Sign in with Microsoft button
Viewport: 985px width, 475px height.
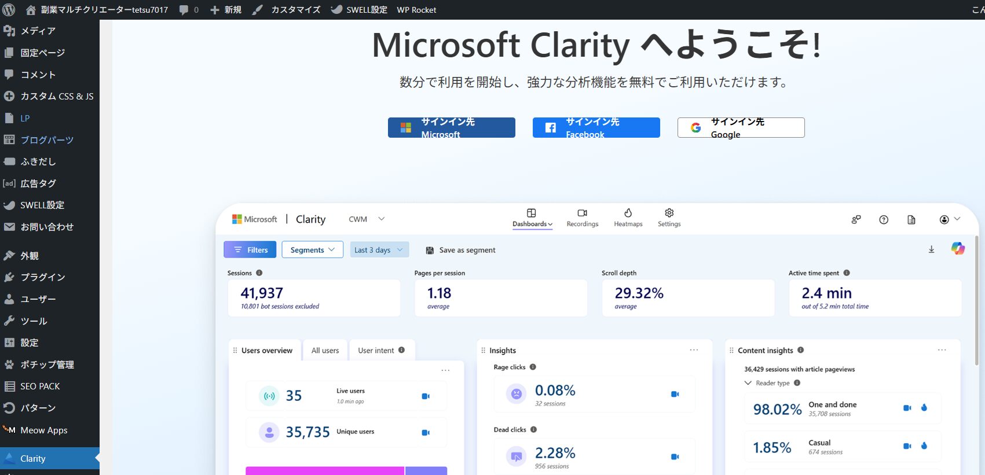pos(452,127)
